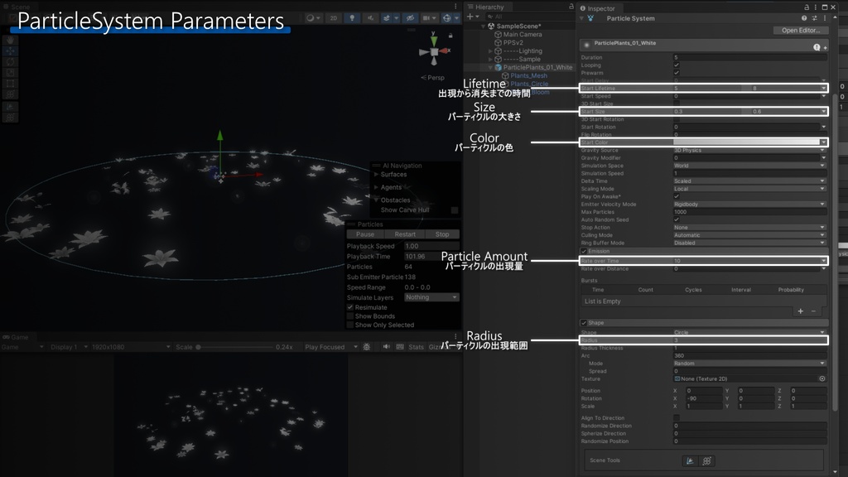Toggle the Looping checkbox
Image resolution: width=848 pixels, height=477 pixels.
click(677, 65)
